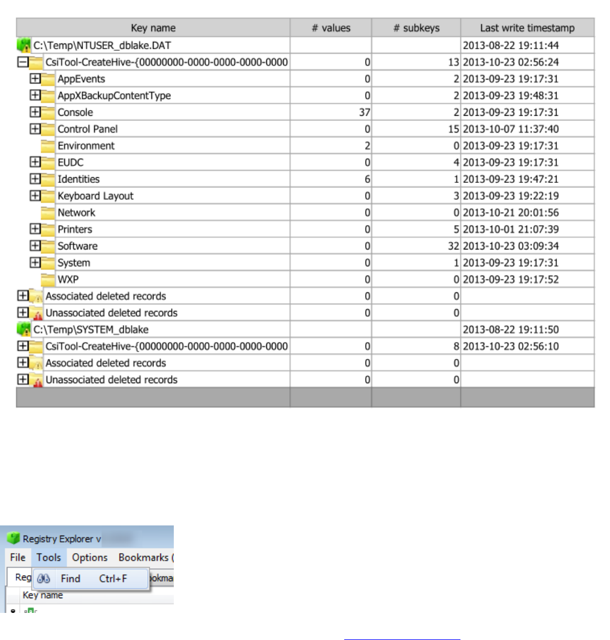This screenshot has width=610, height=640.
Task: Expand the EUDC key
Action: 35,162
